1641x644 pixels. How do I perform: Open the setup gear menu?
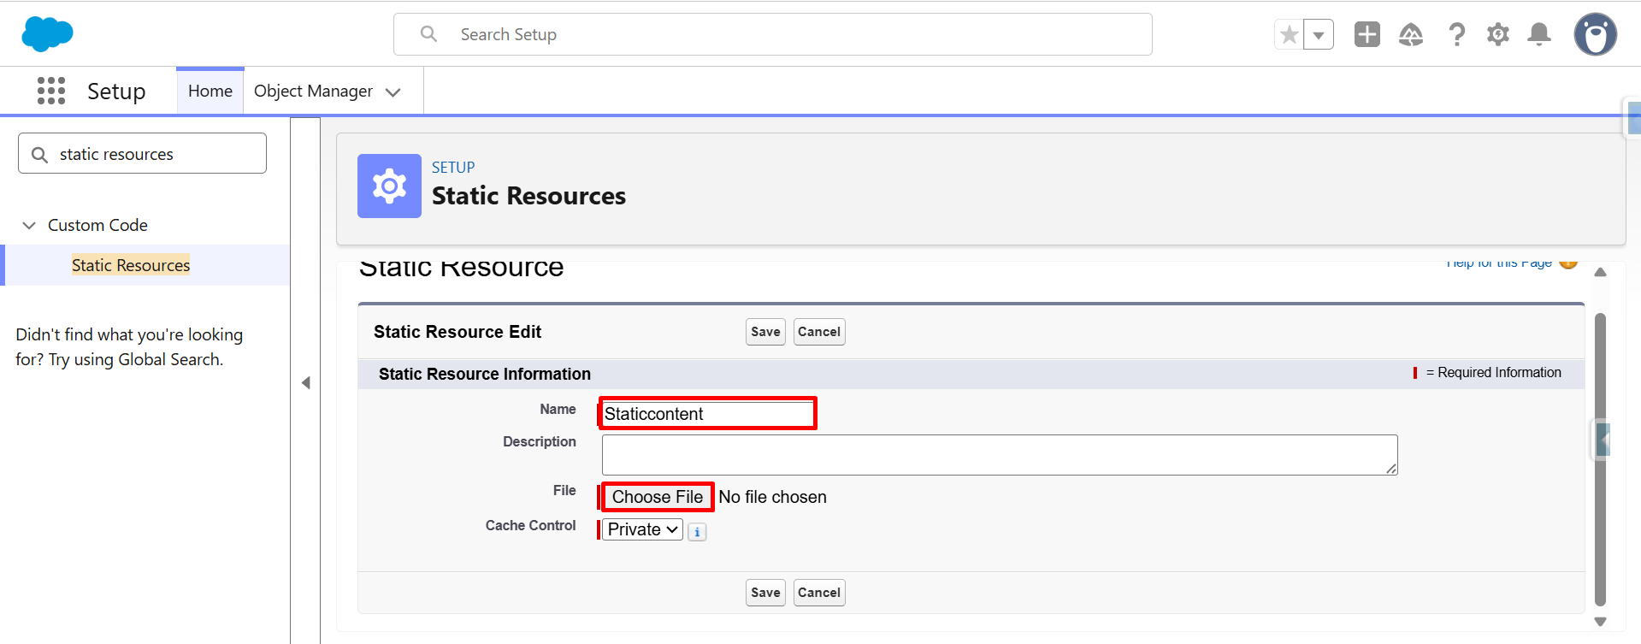[x=1498, y=34]
